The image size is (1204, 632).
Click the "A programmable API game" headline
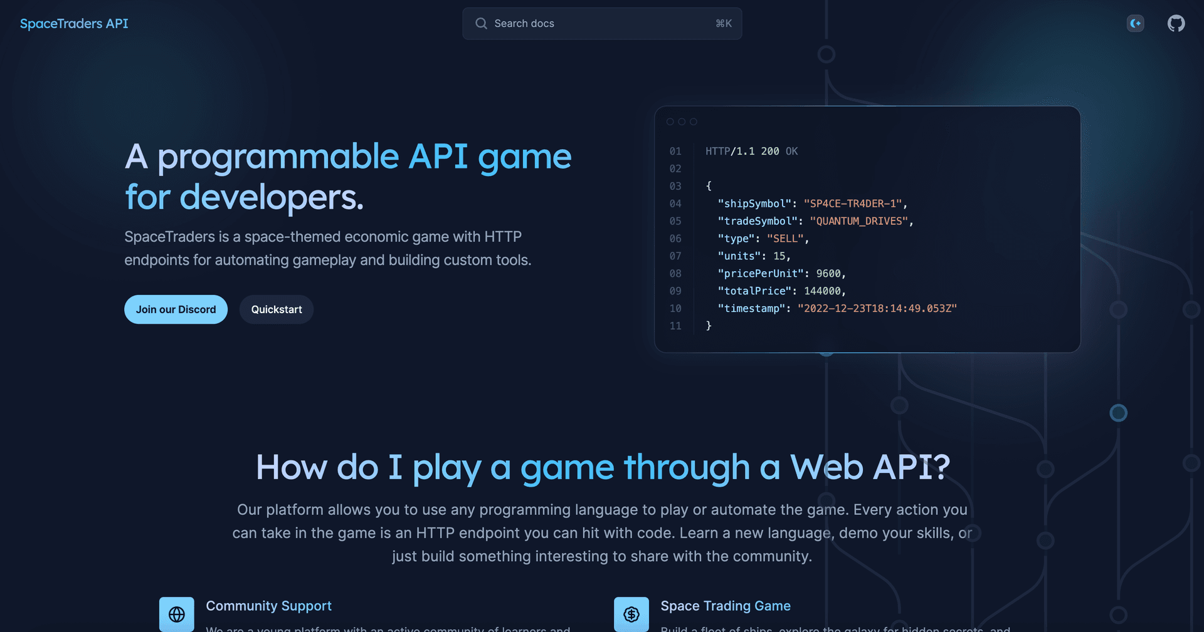(348, 177)
